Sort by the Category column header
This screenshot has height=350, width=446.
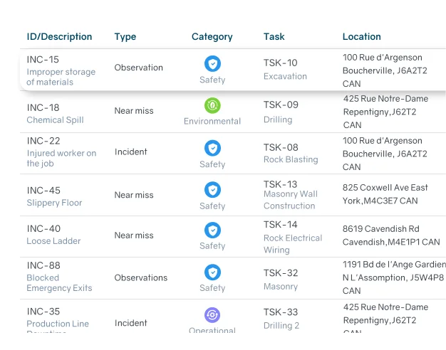[212, 36]
